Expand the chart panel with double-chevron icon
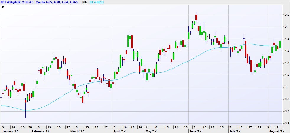The width and height of the screenshot is (290, 133). [3, 7]
